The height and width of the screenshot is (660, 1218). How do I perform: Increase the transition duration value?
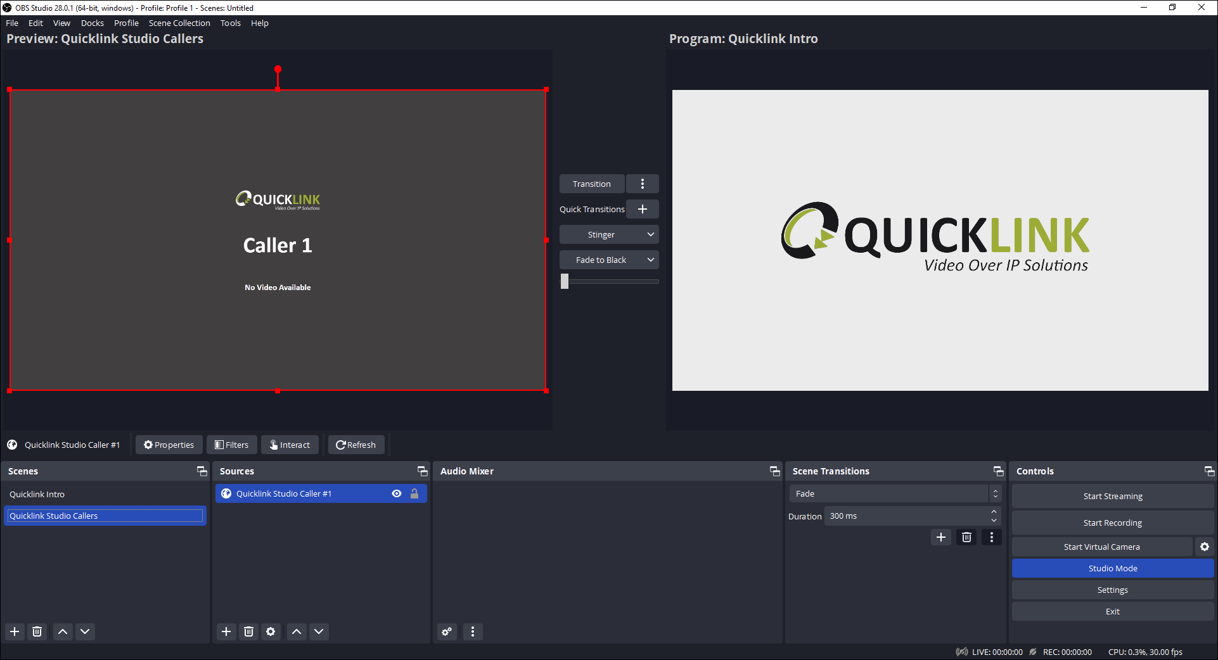click(x=994, y=512)
